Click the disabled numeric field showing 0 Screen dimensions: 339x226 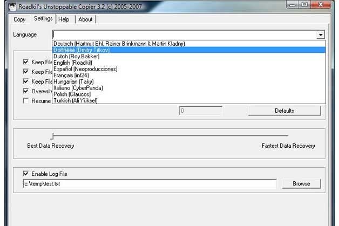point(201,111)
